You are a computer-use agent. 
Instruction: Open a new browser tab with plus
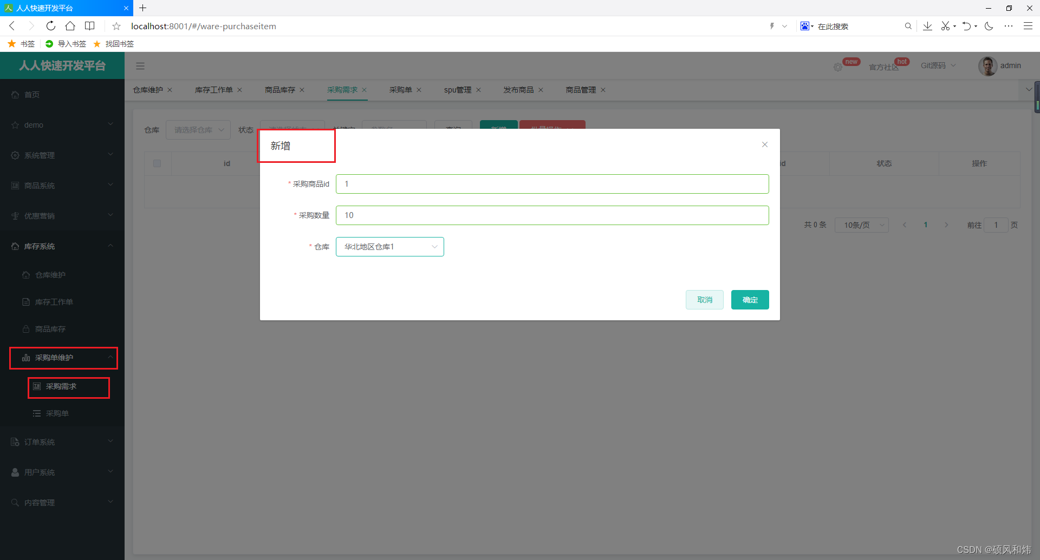[143, 8]
